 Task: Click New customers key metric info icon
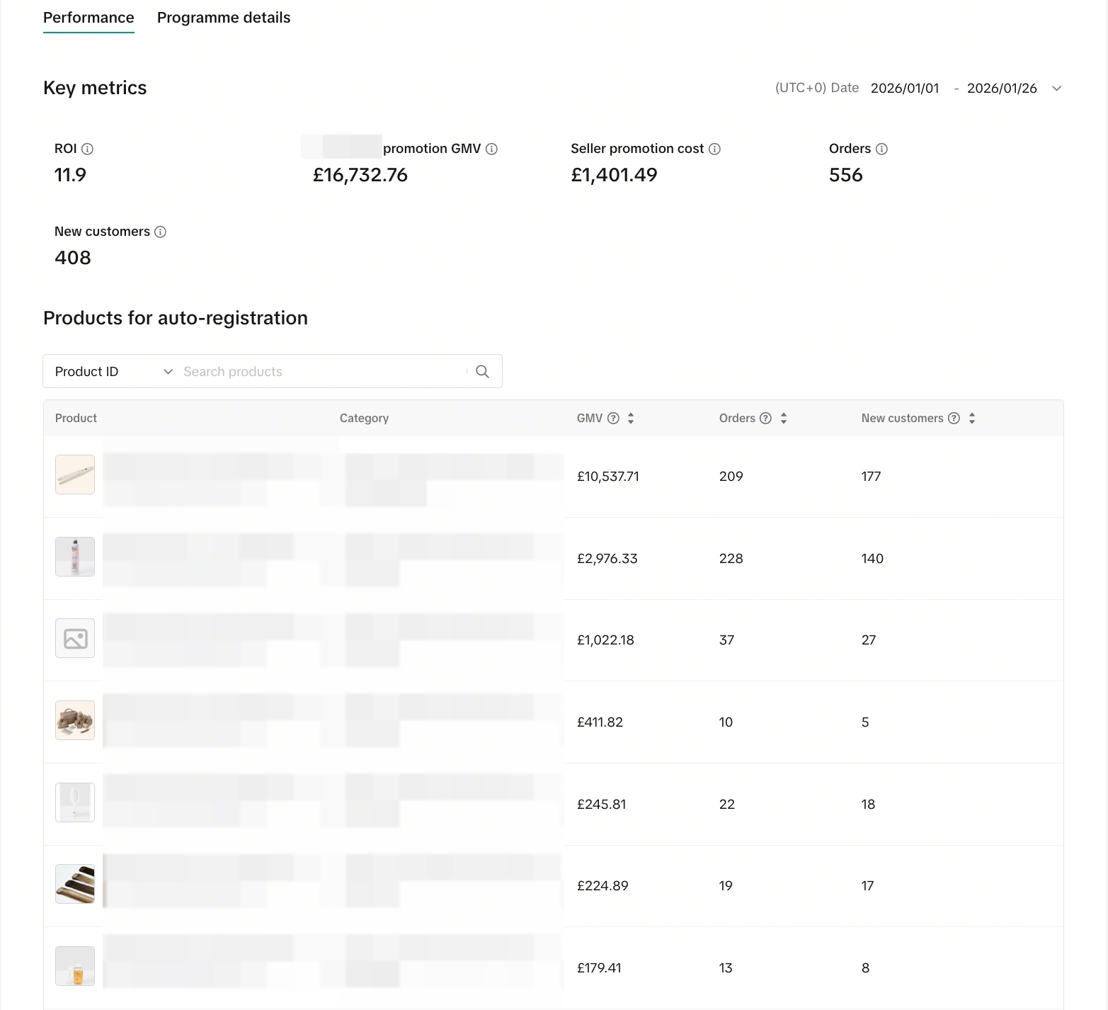tap(161, 232)
